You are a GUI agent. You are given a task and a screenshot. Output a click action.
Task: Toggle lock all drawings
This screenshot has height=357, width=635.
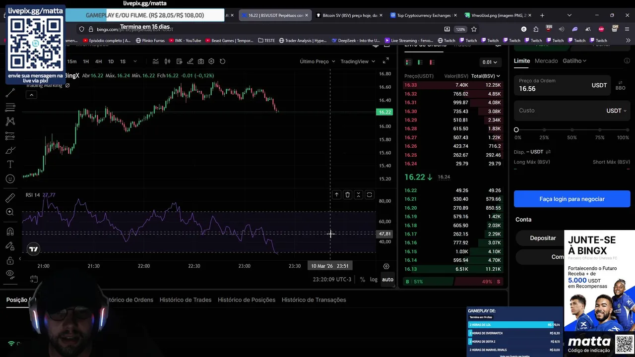(10, 260)
